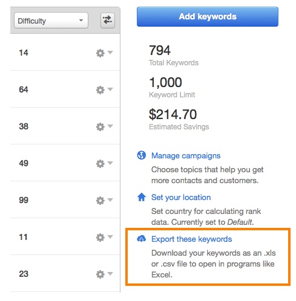The height and width of the screenshot is (301, 296).
Task: Open gear settings for difficulty 14 row
Action: coord(100,53)
